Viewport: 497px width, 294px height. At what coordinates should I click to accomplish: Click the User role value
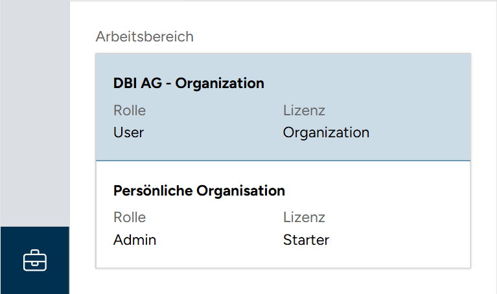pos(128,132)
